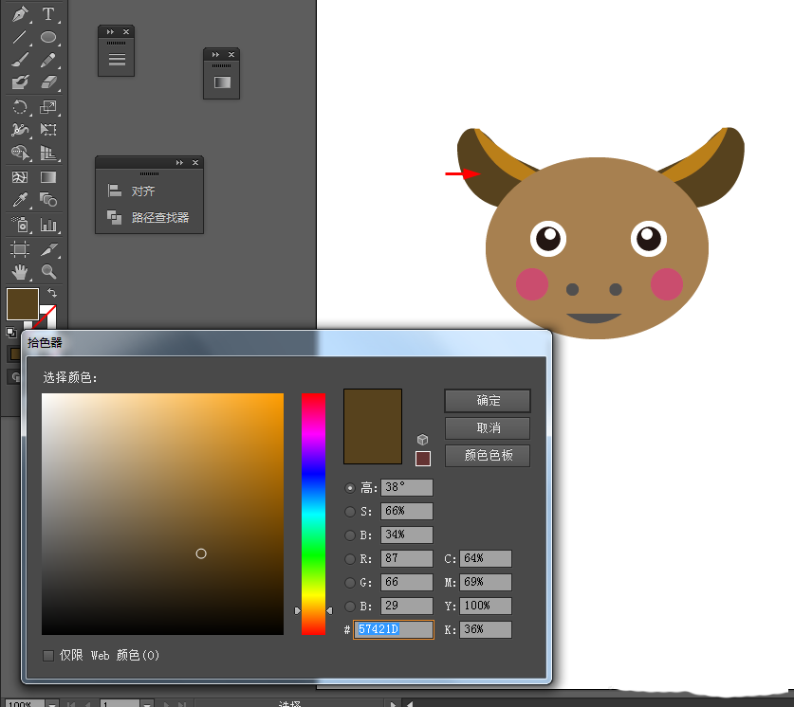Click the vertical hue spectrum slider
794x707 pixels.
[x=313, y=514]
